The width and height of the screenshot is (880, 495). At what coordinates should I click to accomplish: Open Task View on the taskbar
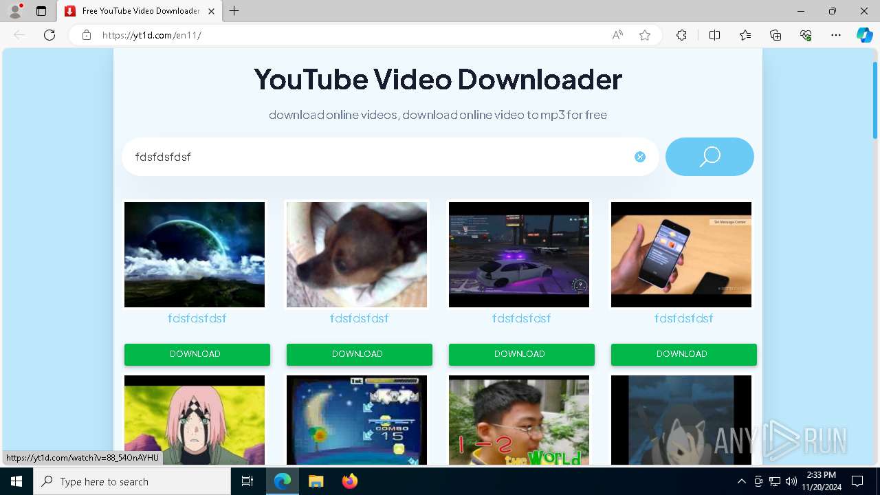tap(247, 481)
